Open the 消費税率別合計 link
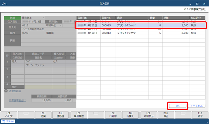Image resolution: width=209 pixels, height=124 pixels. 17,100
